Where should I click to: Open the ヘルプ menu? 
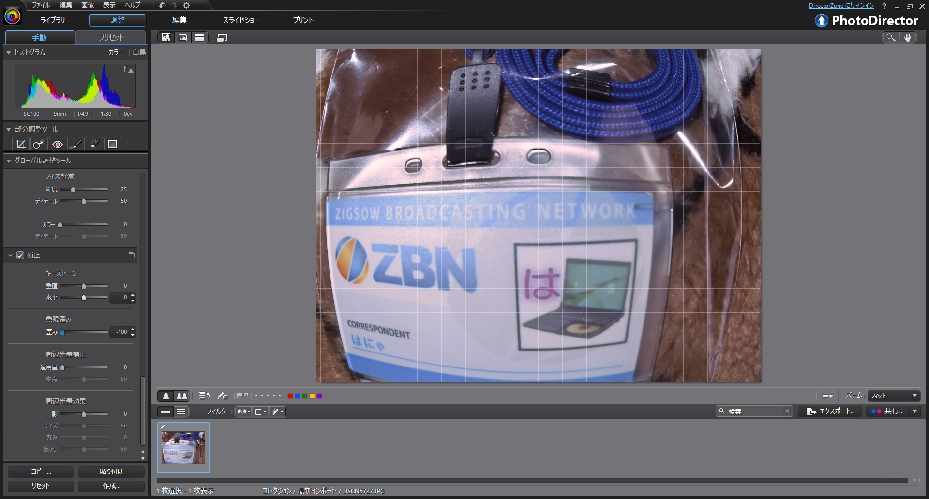point(133,5)
